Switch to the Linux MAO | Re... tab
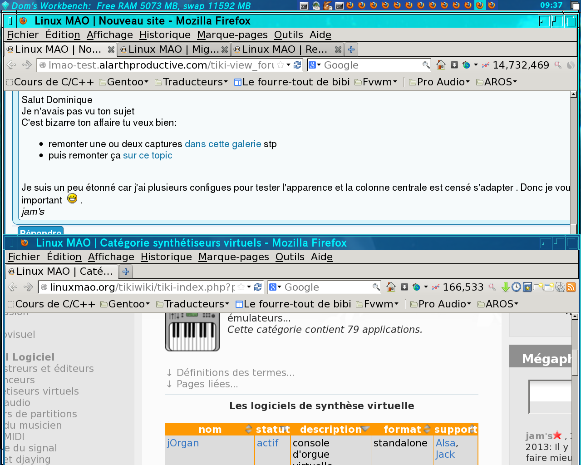 (x=287, y=49)
